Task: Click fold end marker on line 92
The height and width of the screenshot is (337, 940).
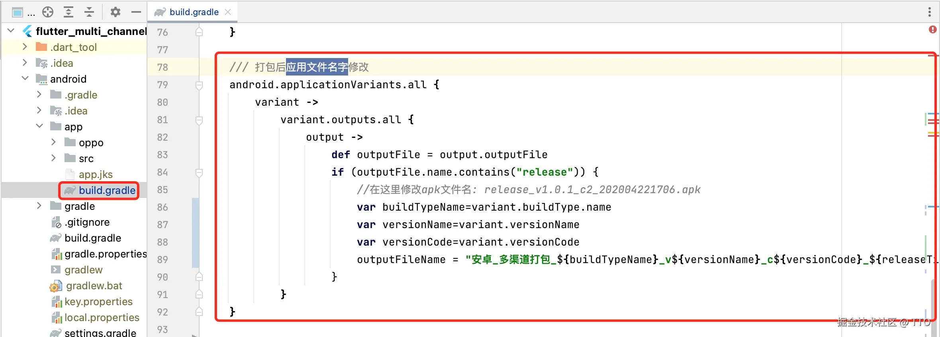Action: pos(199,311)
